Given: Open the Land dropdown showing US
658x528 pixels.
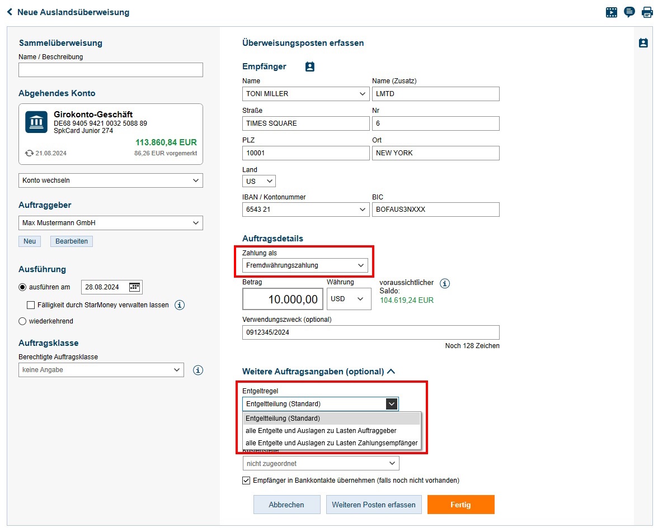Looking at the screenshot, I should 259,181.
